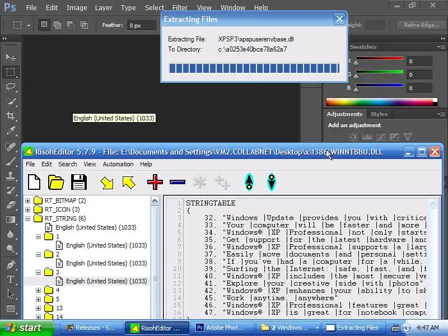
Task: Click the Feather input field
Action: point(142,25)
